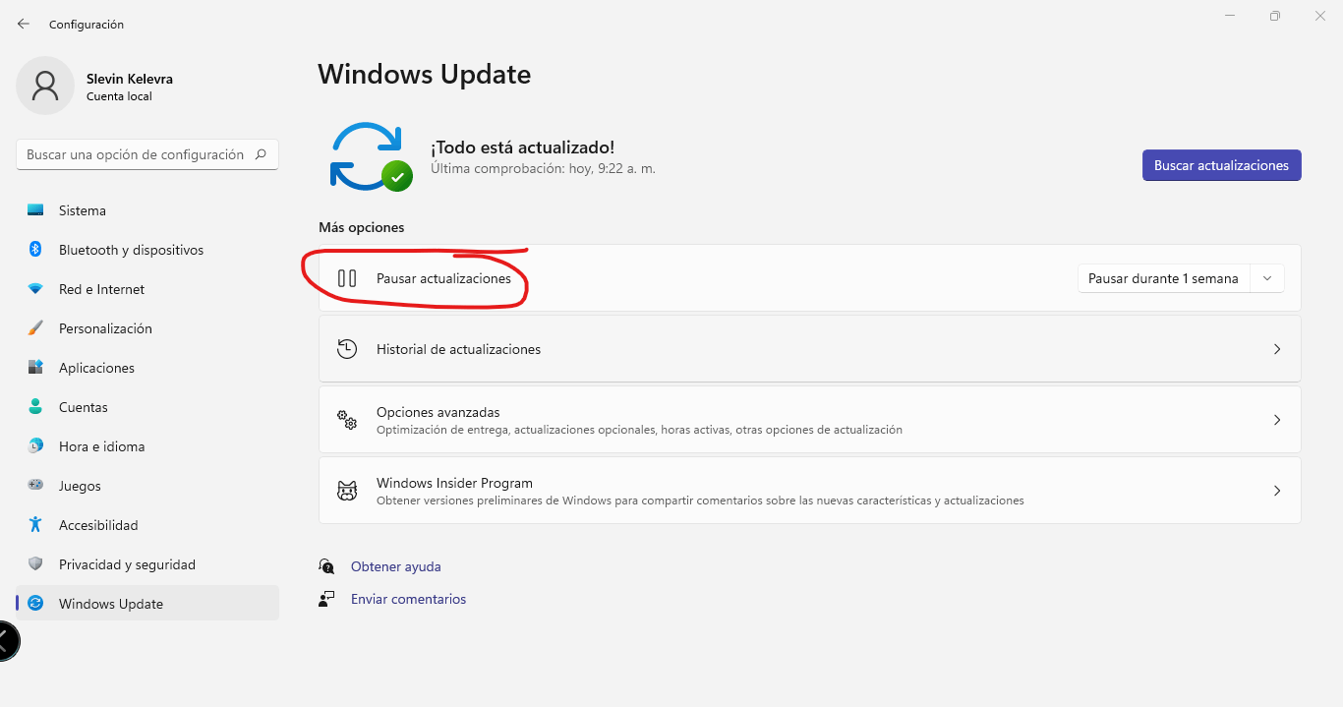Expand pause duration dropdown arrow
1343x707 pixels.
[1267, 278]
